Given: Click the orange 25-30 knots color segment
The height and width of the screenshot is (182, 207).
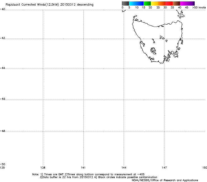Looking at the screenshot, I should pos(162,3).
